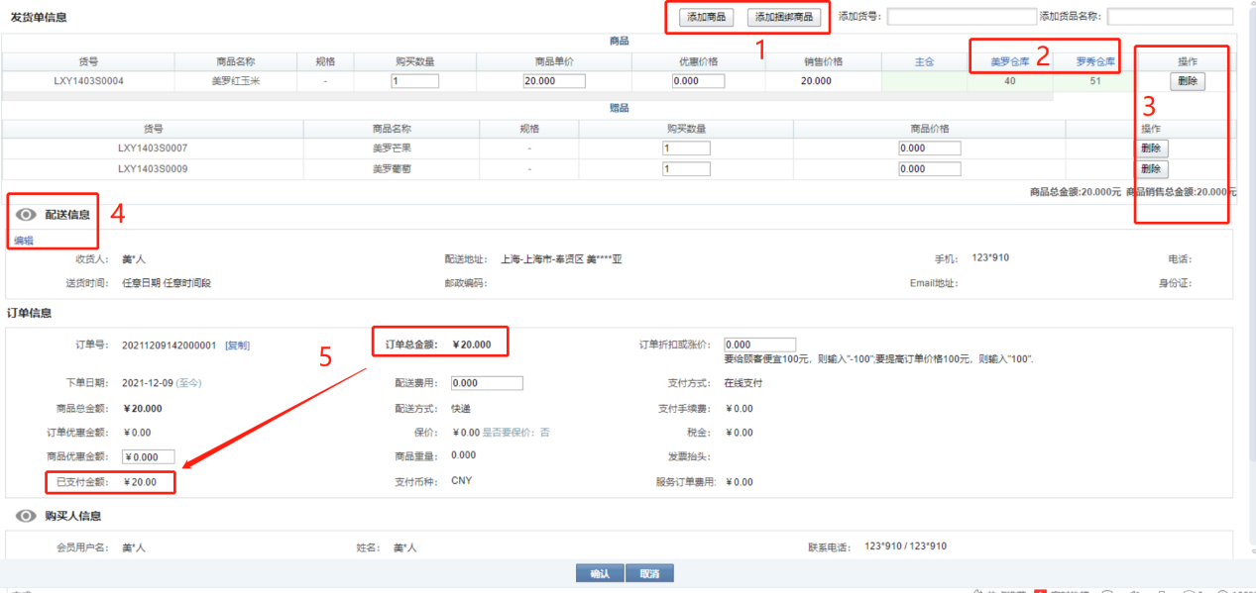Image resolution: width=1256 pixels, height=593 pixels.
Task: Click the 下单日期 value 2021-12-09
Action: point(147,382)
